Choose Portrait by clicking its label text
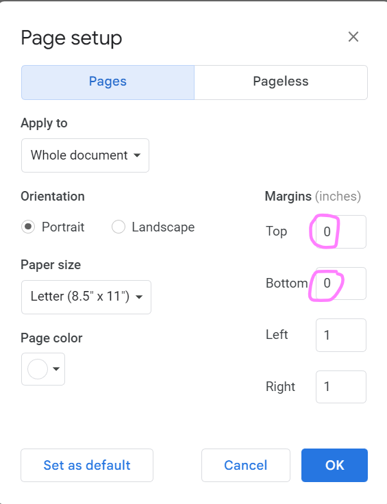 coord(63,227)
